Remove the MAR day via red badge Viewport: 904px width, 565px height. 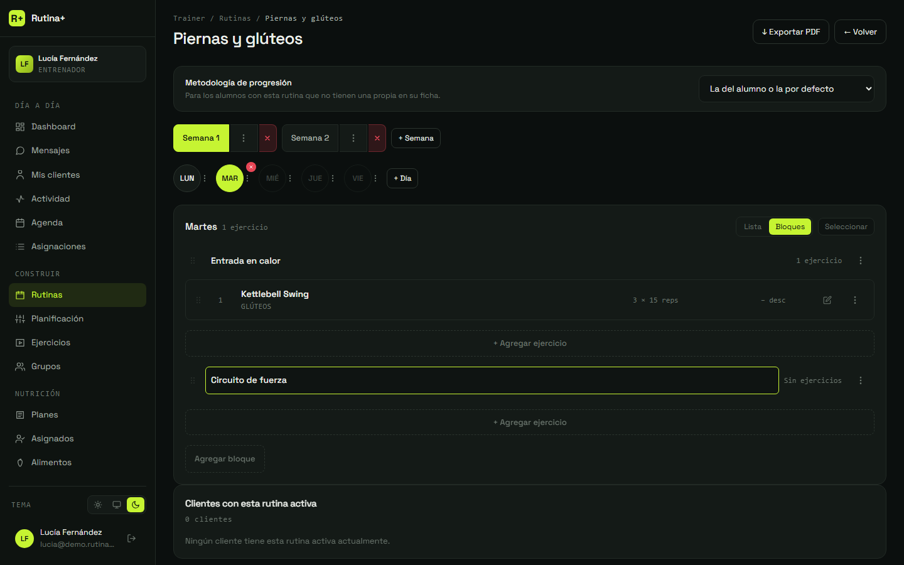[251, 167]
